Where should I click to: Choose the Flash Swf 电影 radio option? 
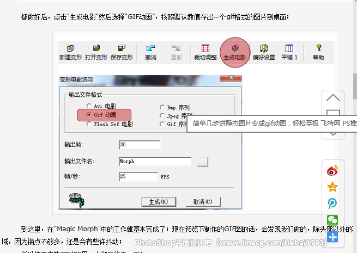coord(89,124)
